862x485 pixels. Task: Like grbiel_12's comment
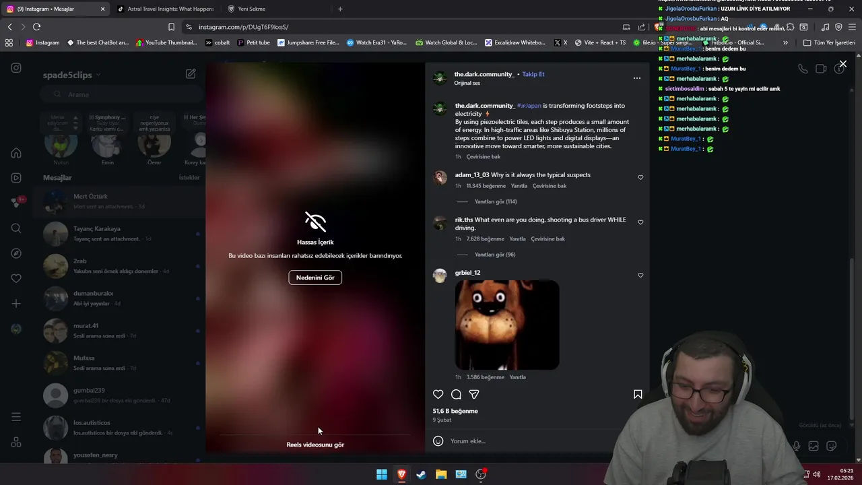pyautogui.click(x=640, y=276)
